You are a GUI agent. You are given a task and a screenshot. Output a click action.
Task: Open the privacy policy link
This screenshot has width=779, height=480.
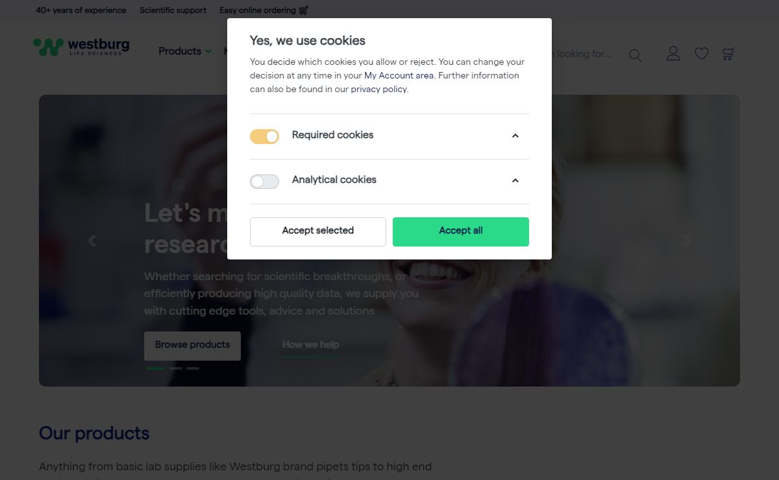pos(378,90)
